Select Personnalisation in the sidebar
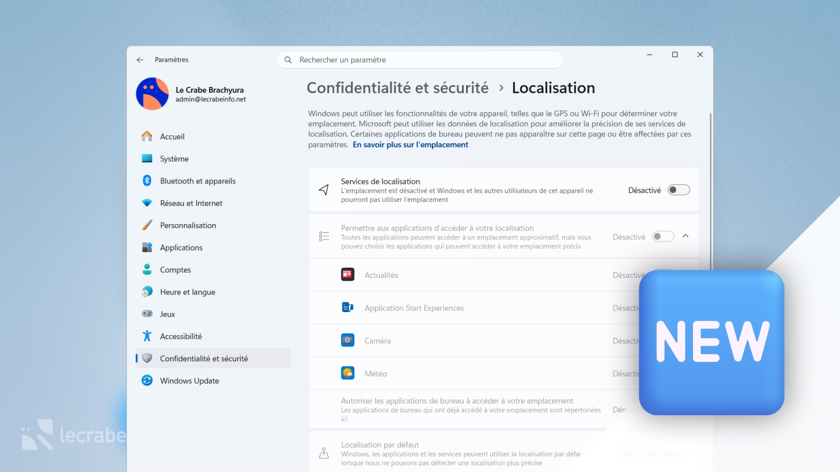The height and width of the screenshot is (472, 840). (x=213, y=226)
